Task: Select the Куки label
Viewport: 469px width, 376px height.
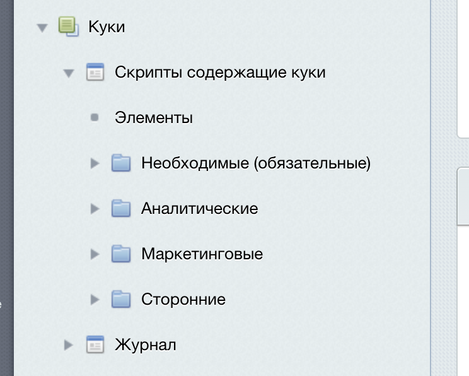Action: coord(107,27)
